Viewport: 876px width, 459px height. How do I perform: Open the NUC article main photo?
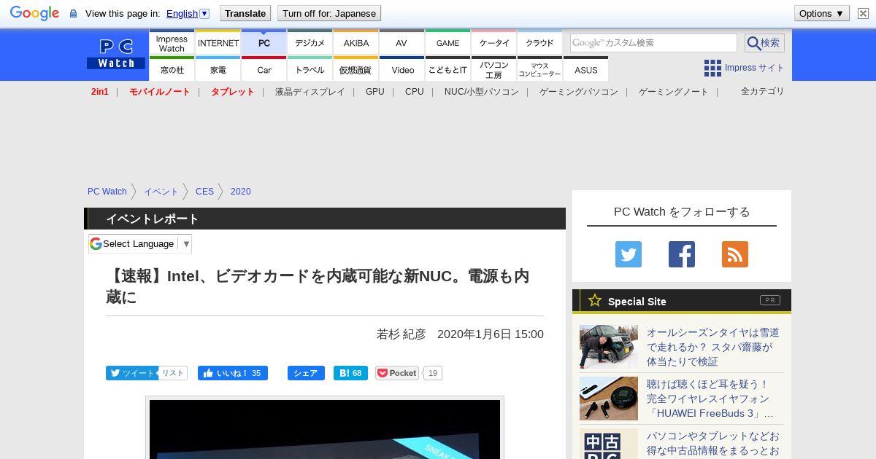pos(325,429)
